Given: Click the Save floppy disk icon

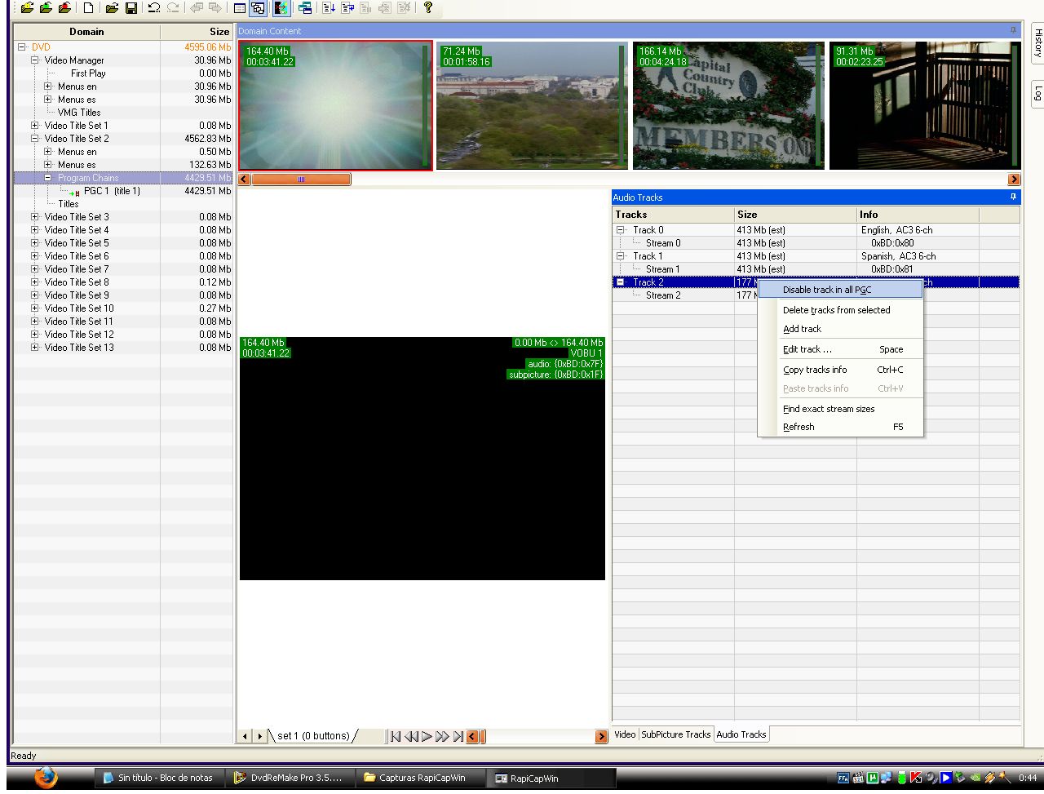Looking at the screenshot, I should click(130, 8).
